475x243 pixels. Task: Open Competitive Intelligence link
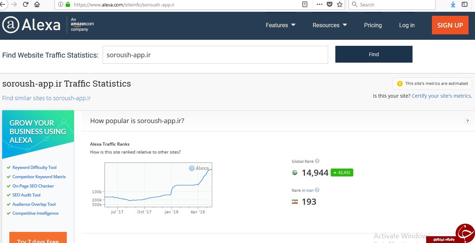[36, 213]
